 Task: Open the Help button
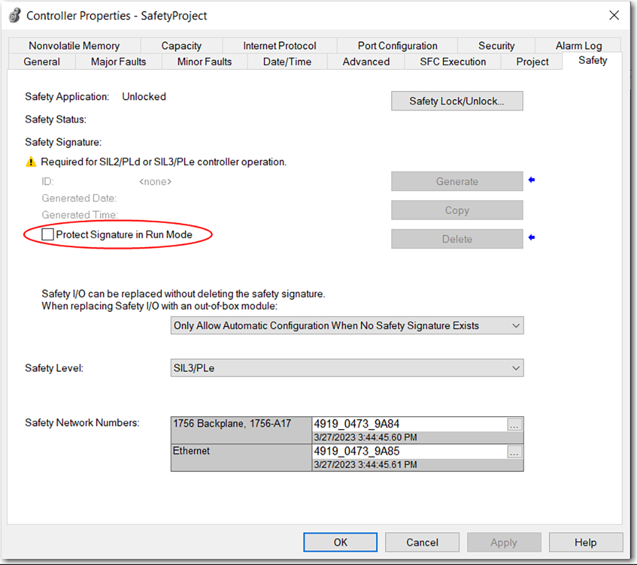585,542
